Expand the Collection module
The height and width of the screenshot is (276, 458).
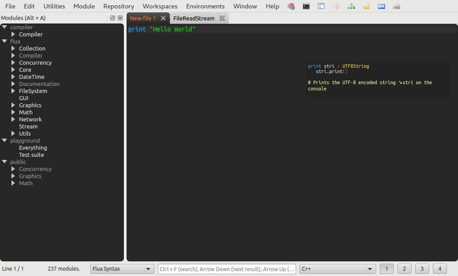(13, 48)
